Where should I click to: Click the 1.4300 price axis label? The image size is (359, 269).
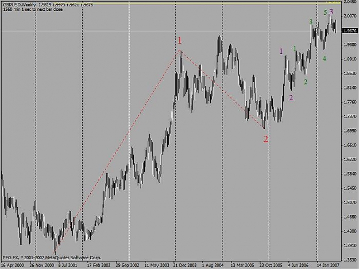350,231
